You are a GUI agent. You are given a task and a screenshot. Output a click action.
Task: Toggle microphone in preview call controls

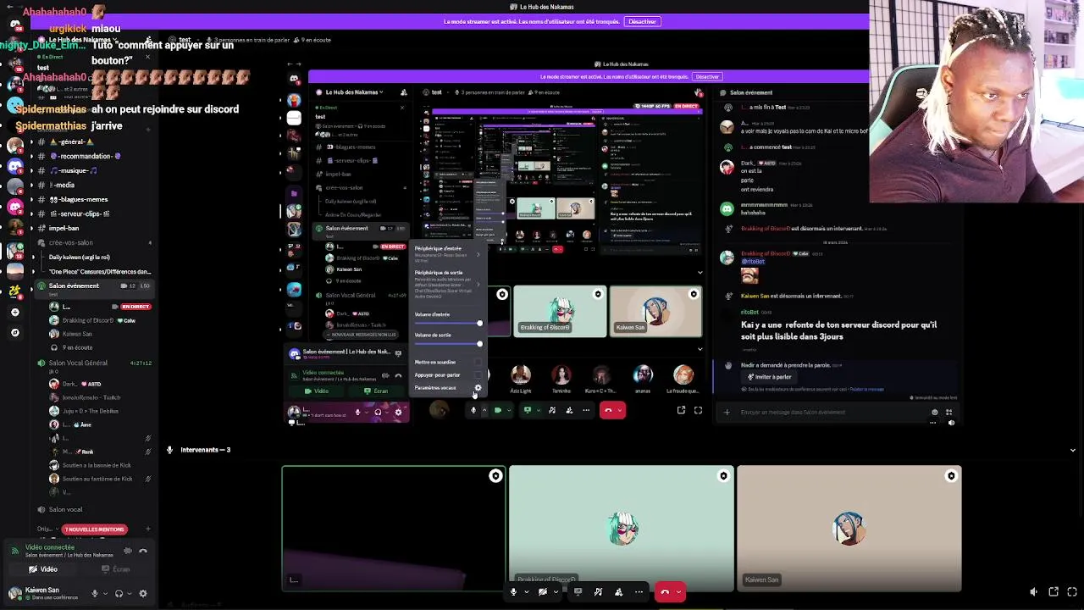point(473,410)
